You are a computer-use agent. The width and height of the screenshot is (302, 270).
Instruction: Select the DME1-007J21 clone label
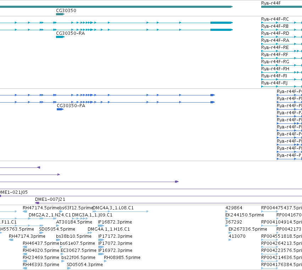pyautogui.click(x=50, y=199)
